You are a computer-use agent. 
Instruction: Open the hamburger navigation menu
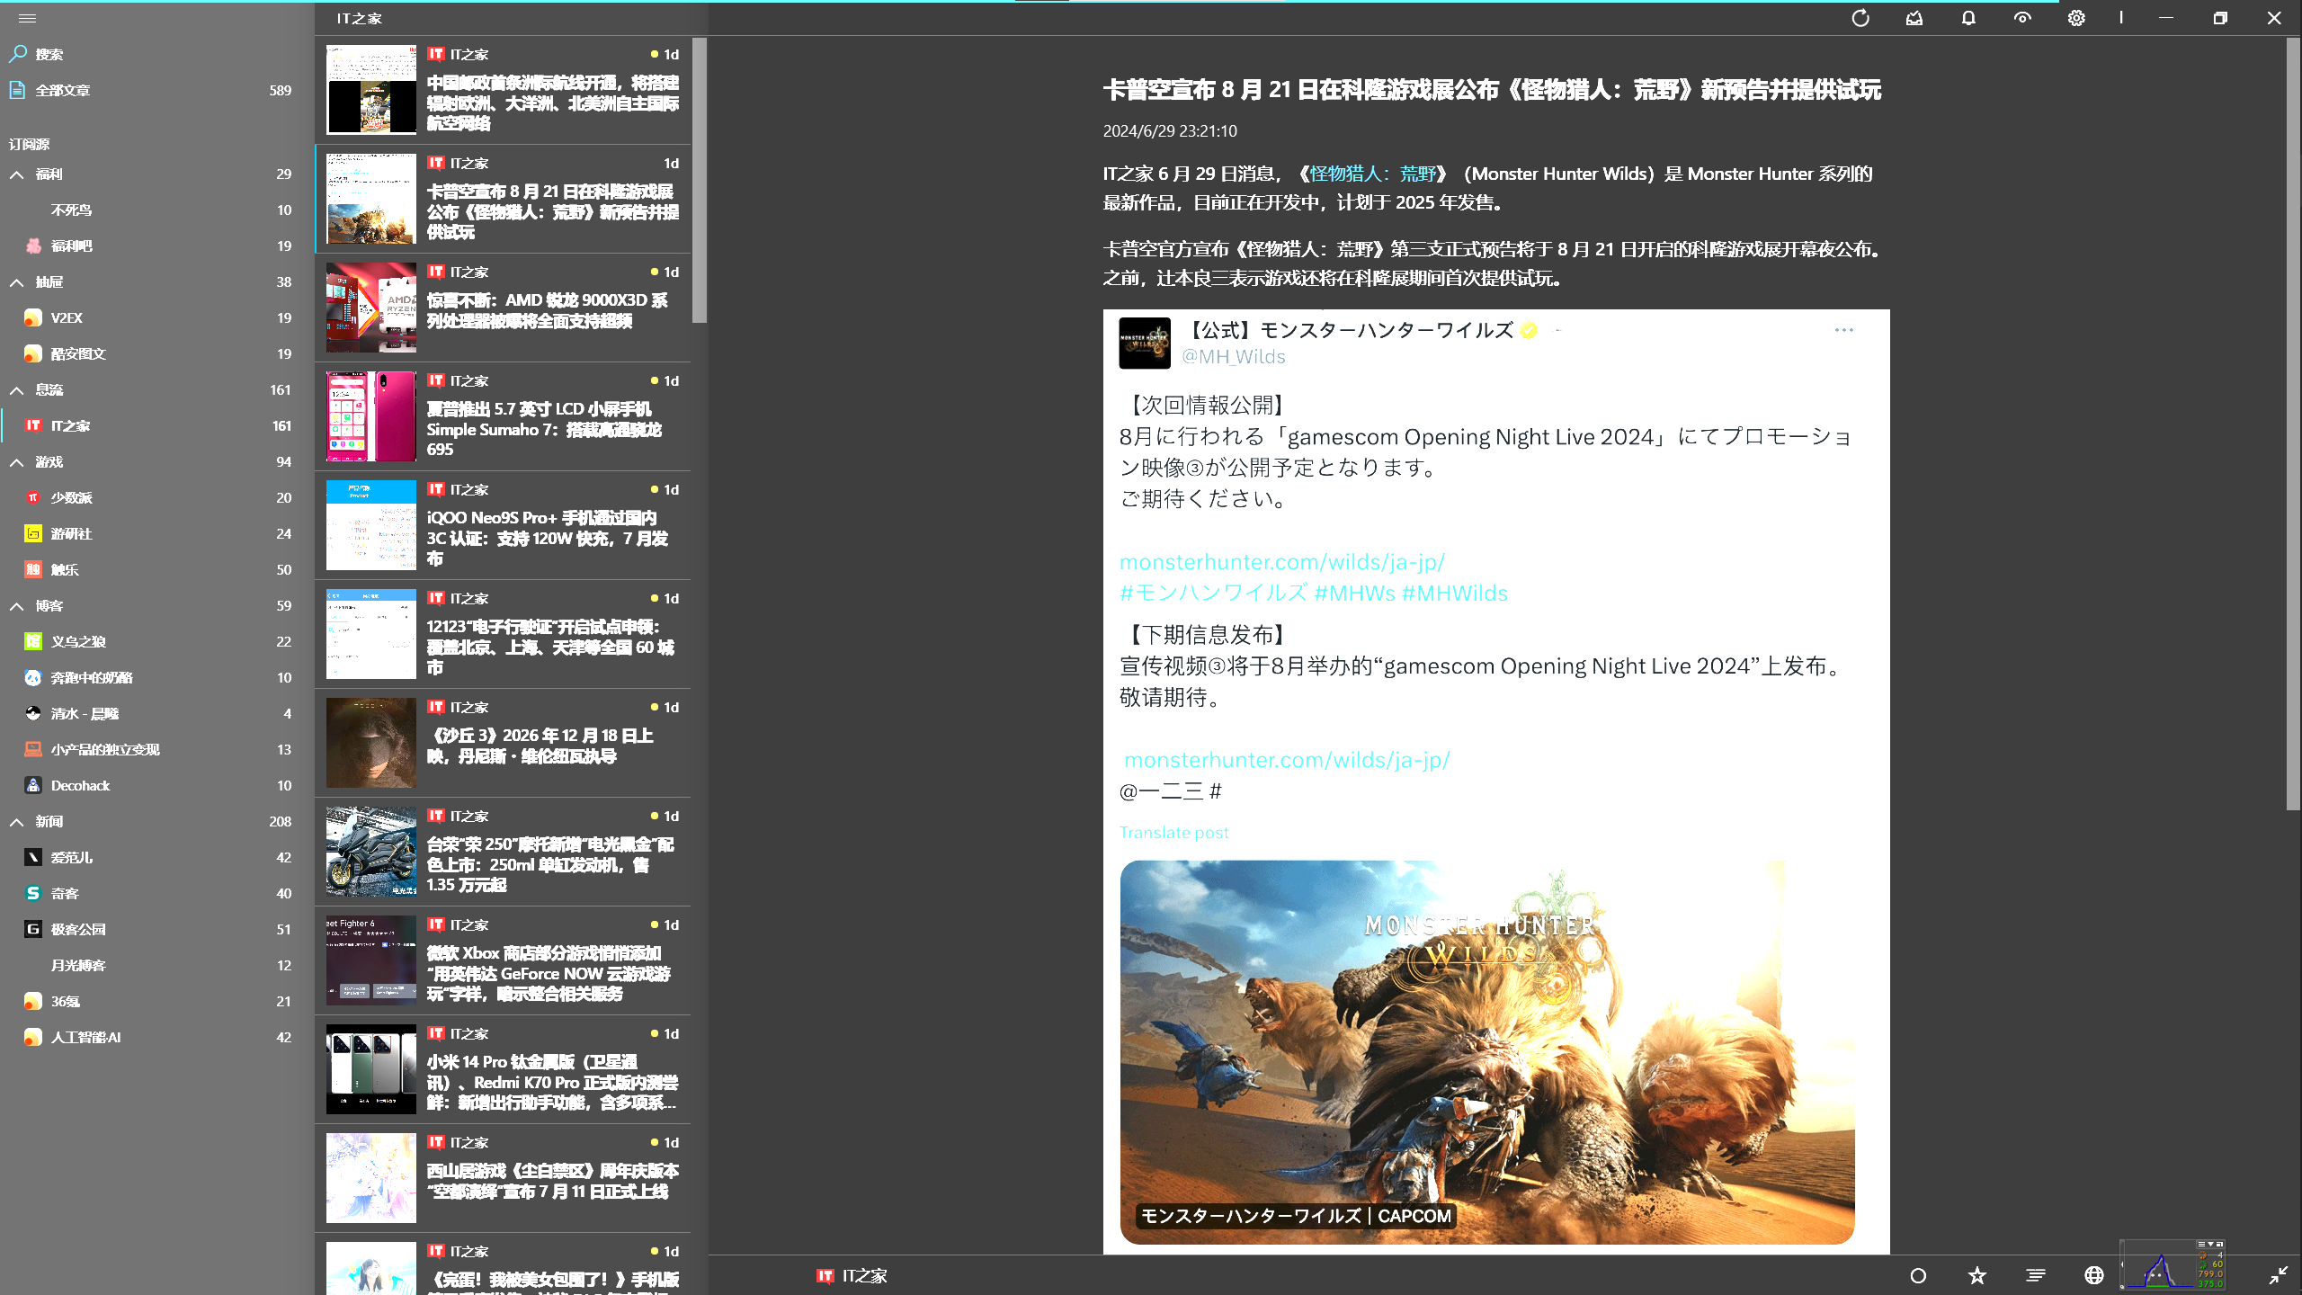tap(27, 18)
